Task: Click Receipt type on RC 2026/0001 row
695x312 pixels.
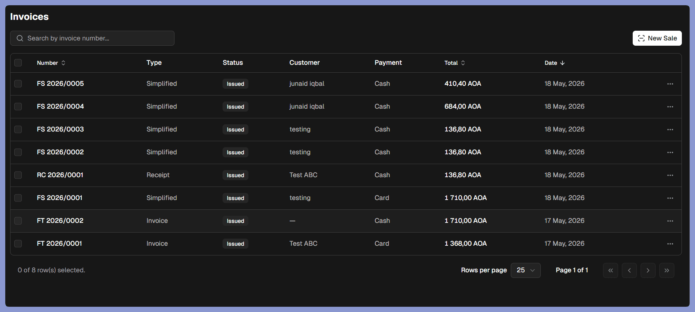Action: (158, 175)
